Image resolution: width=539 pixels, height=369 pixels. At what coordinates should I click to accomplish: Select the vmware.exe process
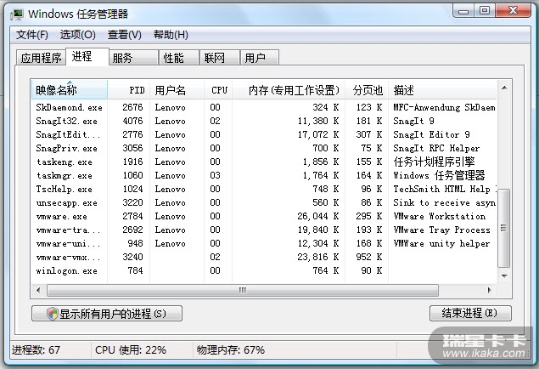click(264, 216)
